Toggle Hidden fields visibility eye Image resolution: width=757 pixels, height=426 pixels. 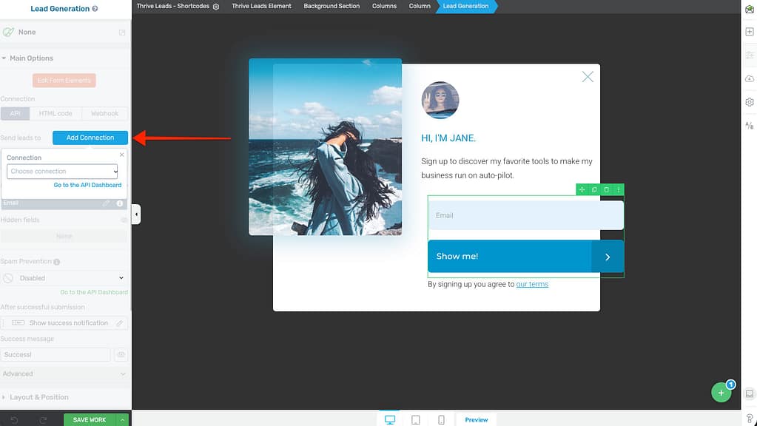[124, 220]
